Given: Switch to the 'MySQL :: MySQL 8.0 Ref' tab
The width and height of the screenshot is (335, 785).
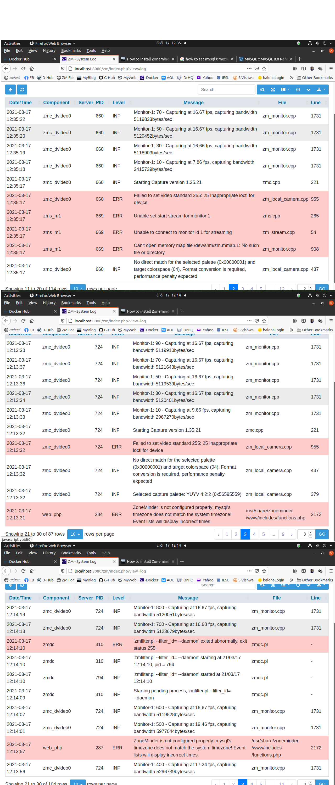Looking at the screenshot, I should [265, 59].
